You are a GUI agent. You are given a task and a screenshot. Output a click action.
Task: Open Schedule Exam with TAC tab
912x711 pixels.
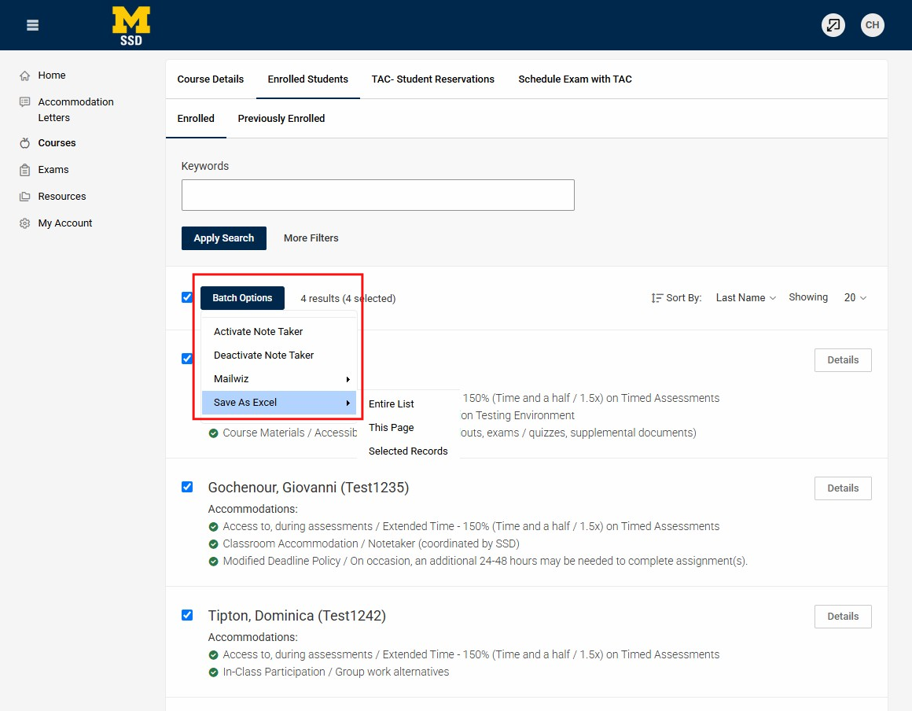coord(575,79)
